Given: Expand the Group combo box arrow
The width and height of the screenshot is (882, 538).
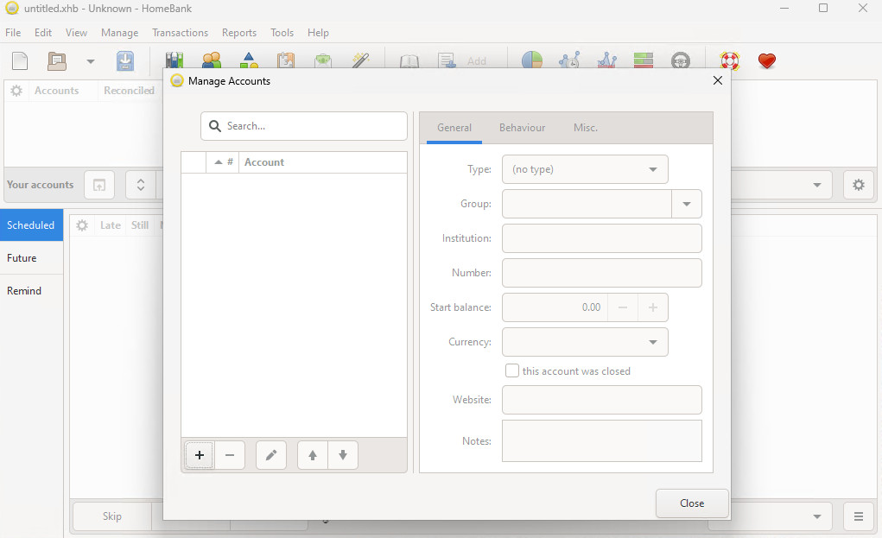Looking at the screenshot, I should click(687, 204).
